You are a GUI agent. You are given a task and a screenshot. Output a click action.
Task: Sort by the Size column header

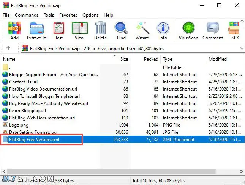[115, 59]
